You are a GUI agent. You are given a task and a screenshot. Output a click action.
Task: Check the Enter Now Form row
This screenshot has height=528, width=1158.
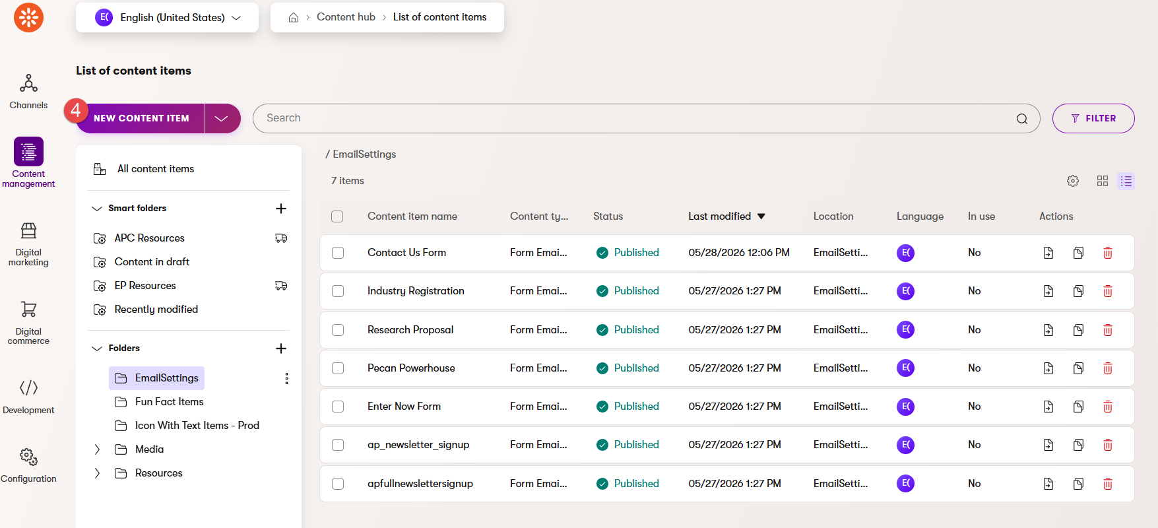pos(338,407)
